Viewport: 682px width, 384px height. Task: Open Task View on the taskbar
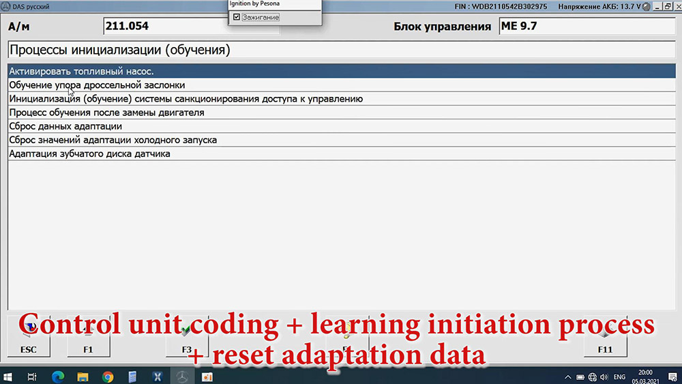(32, 376)
